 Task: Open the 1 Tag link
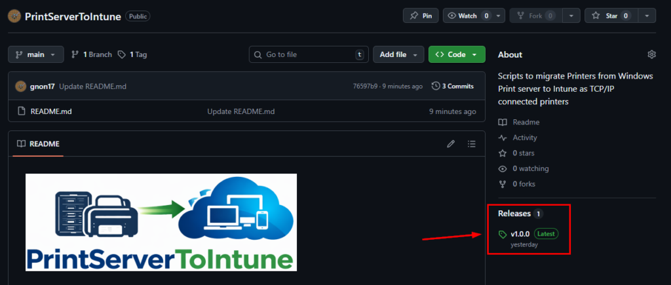(x=132, y=54)
